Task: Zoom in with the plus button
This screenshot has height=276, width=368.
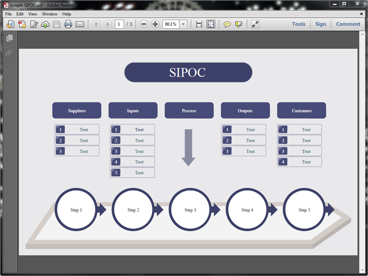Action: point(155,24)
